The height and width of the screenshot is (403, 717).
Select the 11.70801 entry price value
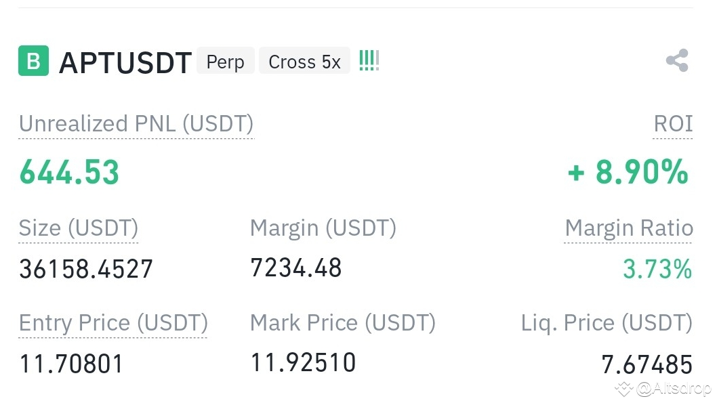[x=71, y=364]
